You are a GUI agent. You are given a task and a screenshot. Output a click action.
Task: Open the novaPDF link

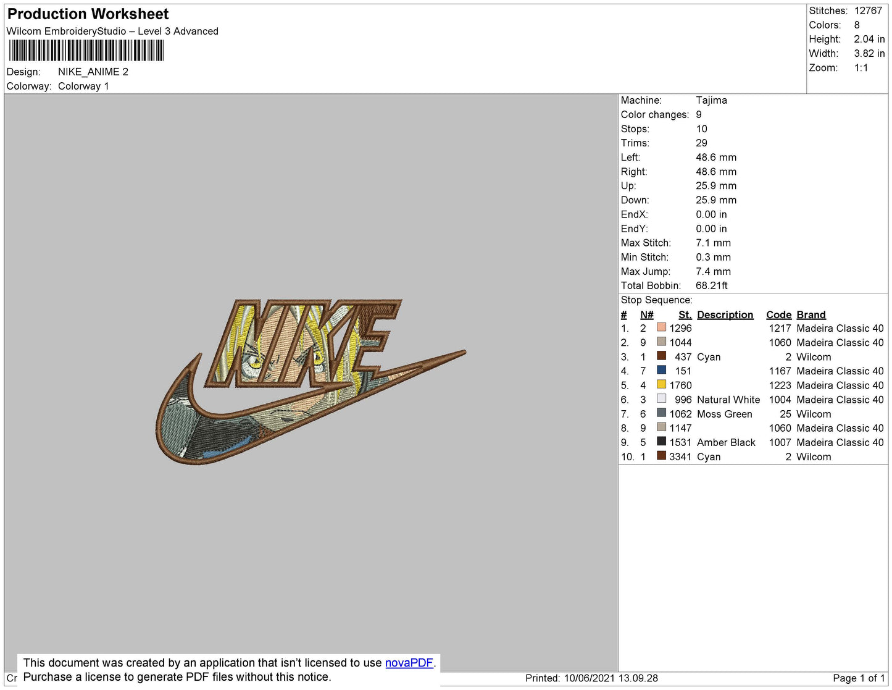(x=409, y=663)
